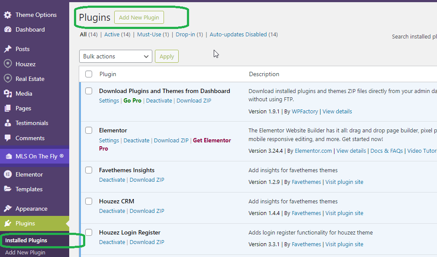Filter plugins by All
Viewport: 437px width, 257px height.
(83, 34)
